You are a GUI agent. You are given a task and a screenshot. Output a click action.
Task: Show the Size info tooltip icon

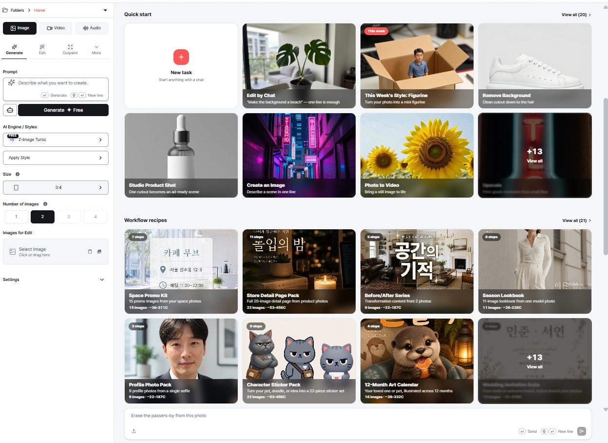[x=18, y=174]
